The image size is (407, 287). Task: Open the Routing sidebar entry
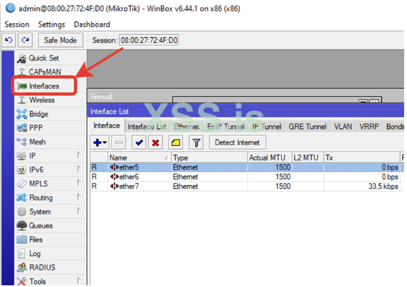point(50,198)
